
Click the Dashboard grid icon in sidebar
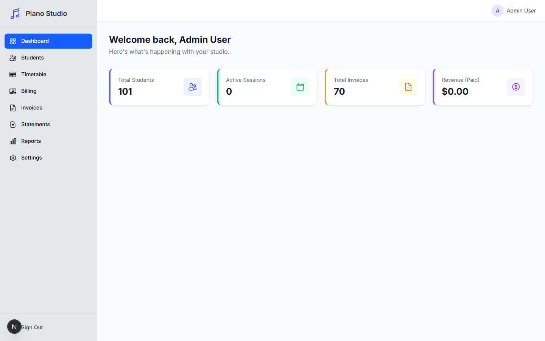tap(13, 41)
